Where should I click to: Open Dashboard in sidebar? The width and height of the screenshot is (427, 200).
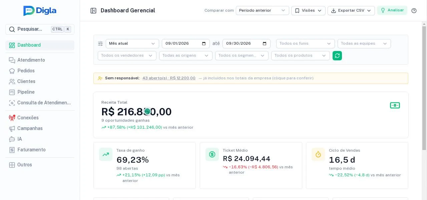[40, 45]
